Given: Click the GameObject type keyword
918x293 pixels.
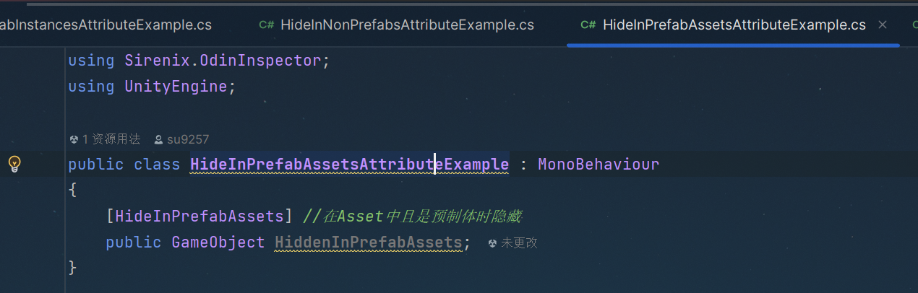Looking at the screenshot, I should click(218, 242).
